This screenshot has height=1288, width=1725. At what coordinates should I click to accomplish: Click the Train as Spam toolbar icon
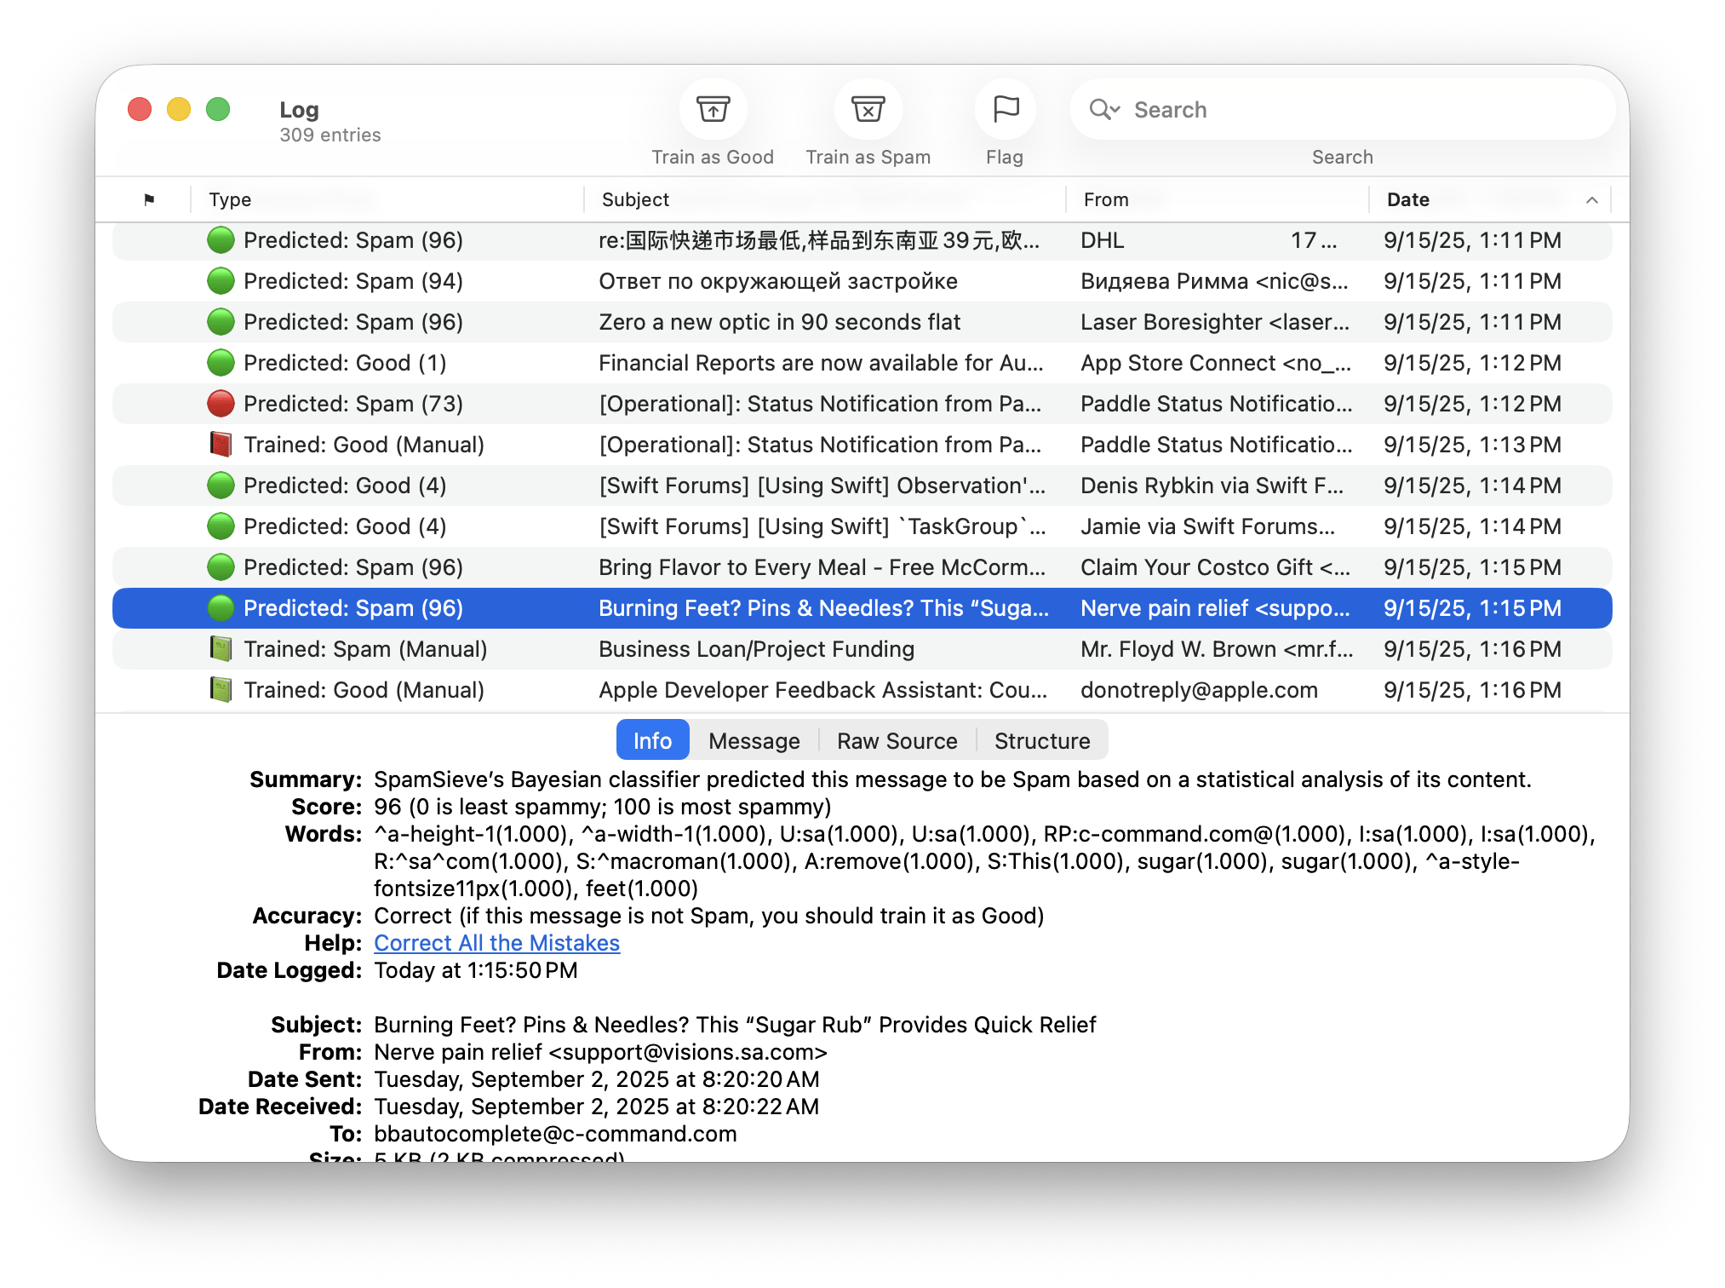point(868,109)
